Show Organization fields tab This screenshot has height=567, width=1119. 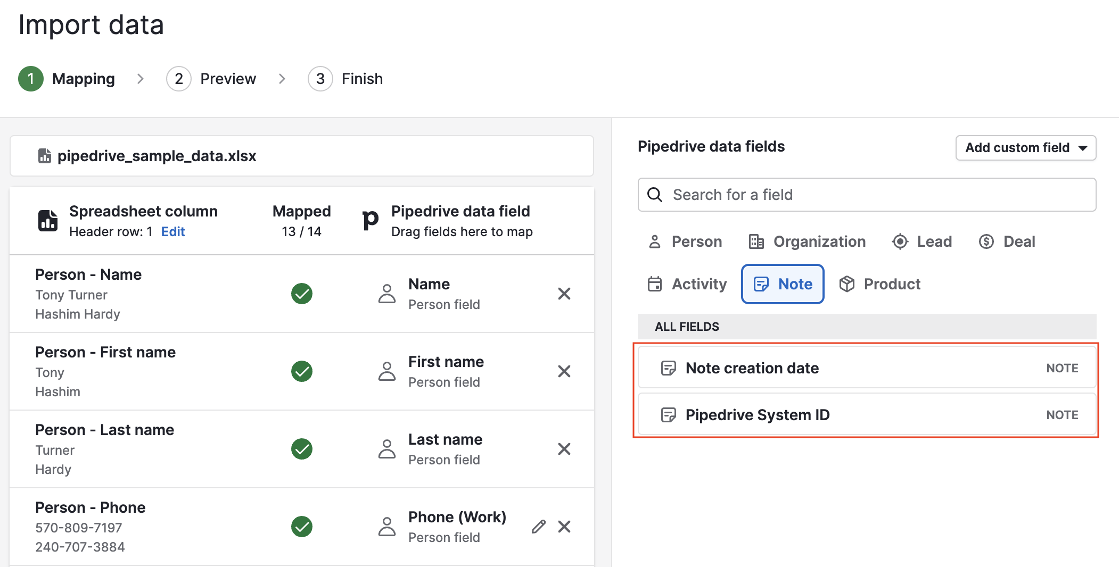pos(807,241)
